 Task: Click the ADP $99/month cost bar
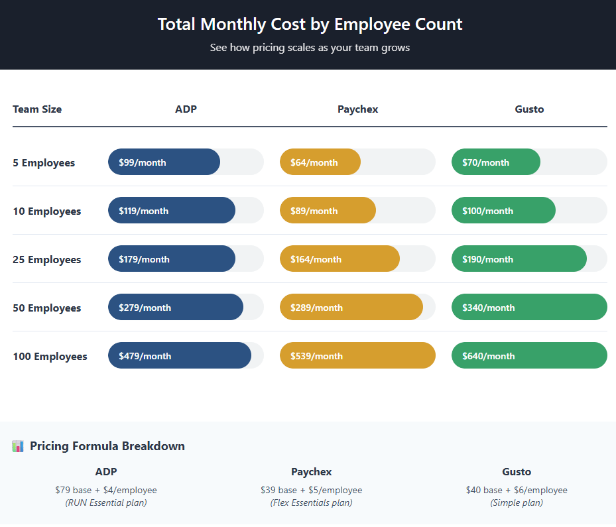click(x=164, y=162)
